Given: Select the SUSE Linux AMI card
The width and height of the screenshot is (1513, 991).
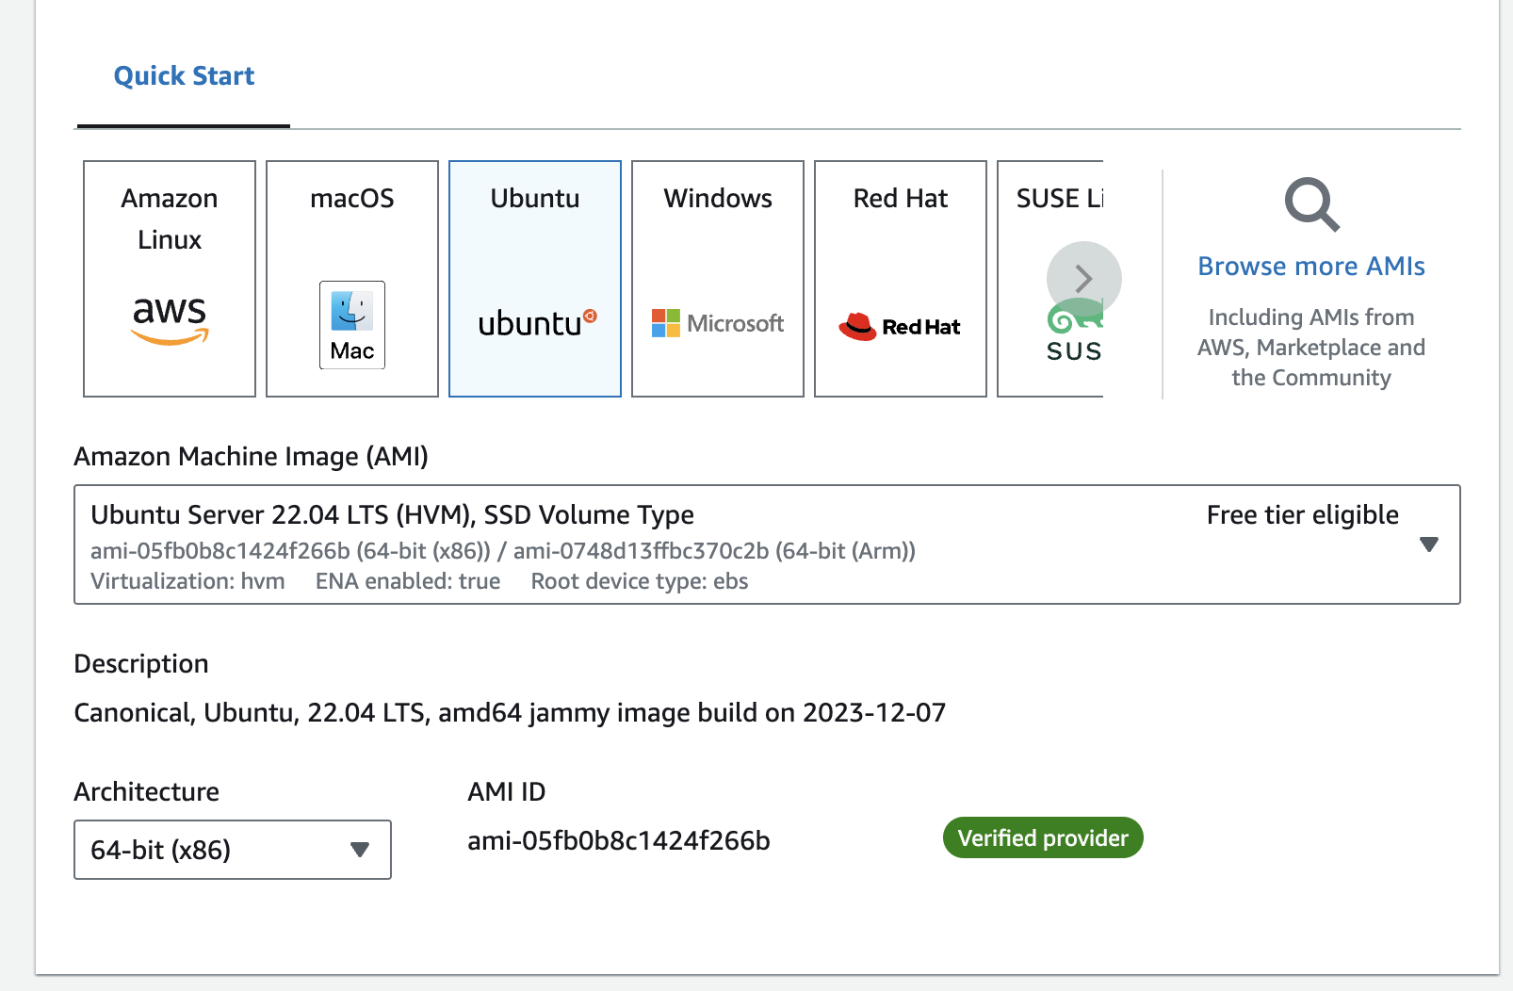Looking at the screenshot, I should [1049, 279].
